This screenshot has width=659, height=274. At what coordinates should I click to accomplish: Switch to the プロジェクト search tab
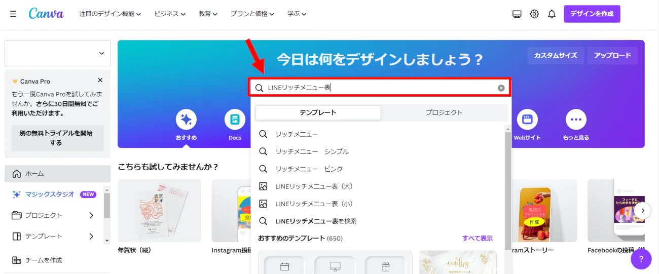tap(444, 112)
